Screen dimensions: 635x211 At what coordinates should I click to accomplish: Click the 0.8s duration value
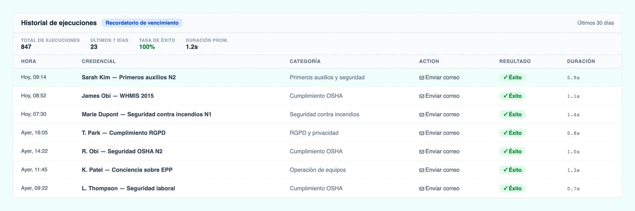click(573, 133)
